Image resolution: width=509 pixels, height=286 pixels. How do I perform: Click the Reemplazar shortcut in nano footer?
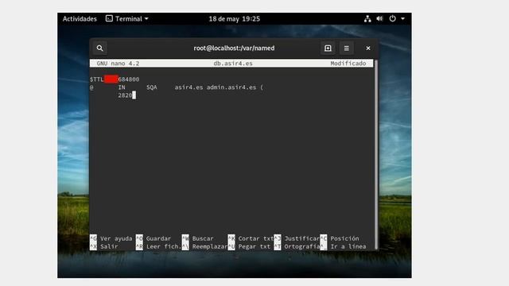pos(204,247)
